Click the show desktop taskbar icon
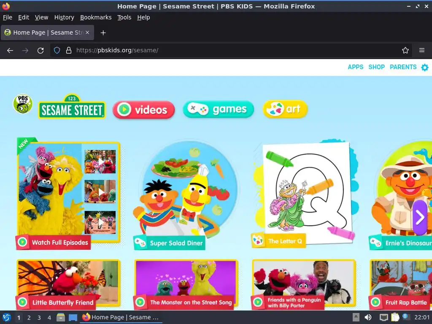 [x=73, y=317]
